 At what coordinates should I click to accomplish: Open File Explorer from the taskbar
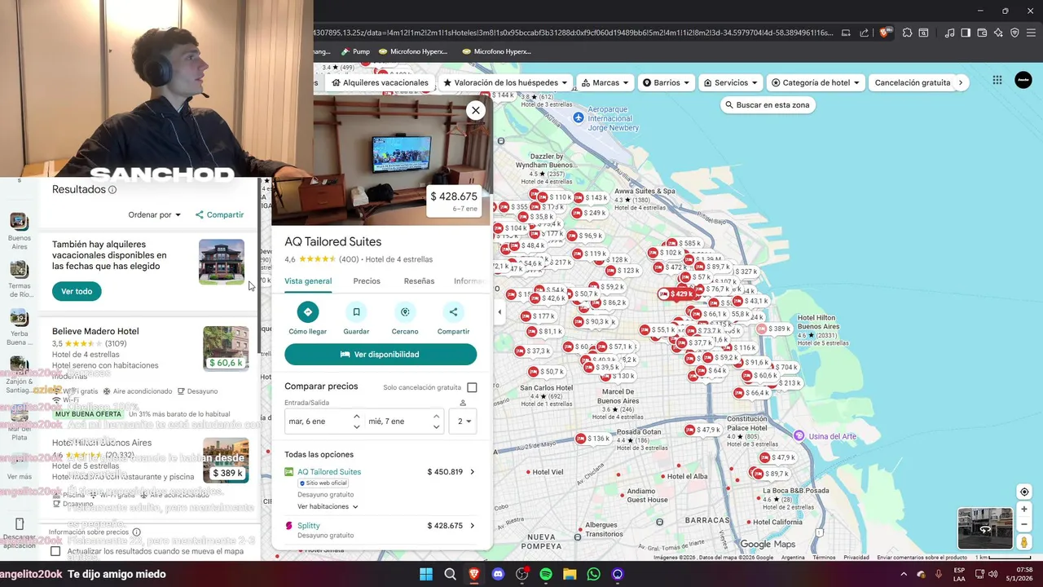pos(570,574)
